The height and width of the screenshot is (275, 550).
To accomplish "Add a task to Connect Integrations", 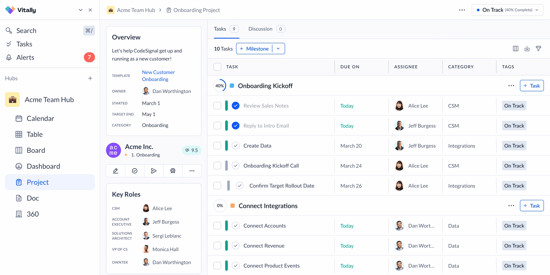I will point(531,205).
